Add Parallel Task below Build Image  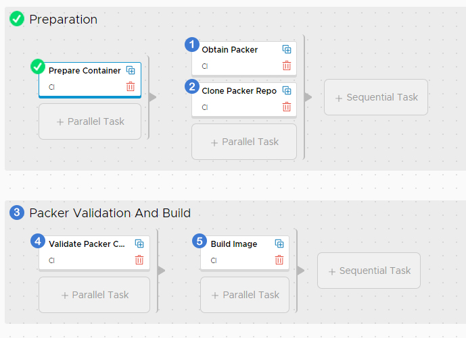coord(245,295)
